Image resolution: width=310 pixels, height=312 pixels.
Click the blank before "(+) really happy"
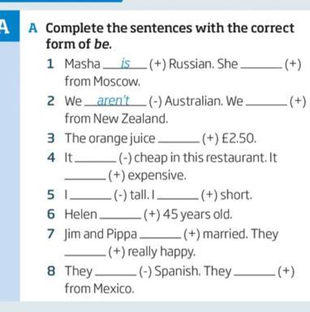tap(85, 253)
